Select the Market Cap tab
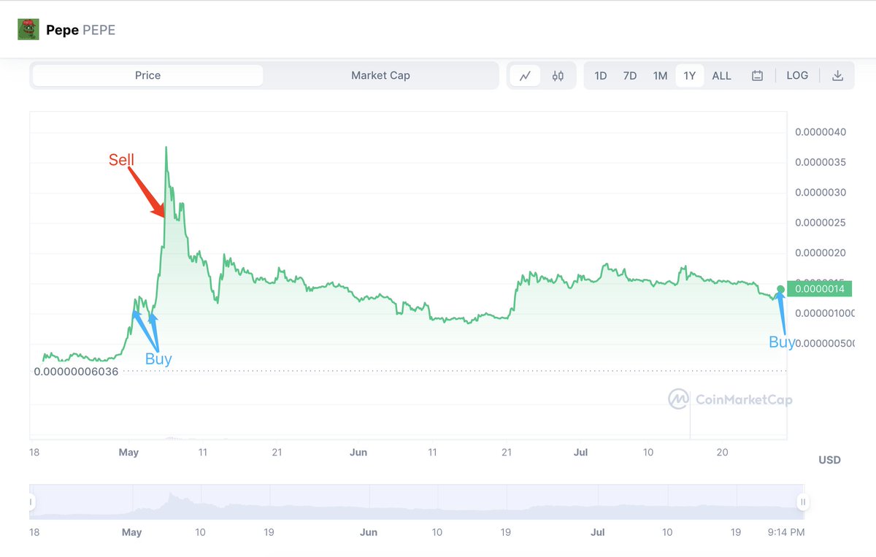The height and width of the screenshot is (557, 876). pos(380,76)
